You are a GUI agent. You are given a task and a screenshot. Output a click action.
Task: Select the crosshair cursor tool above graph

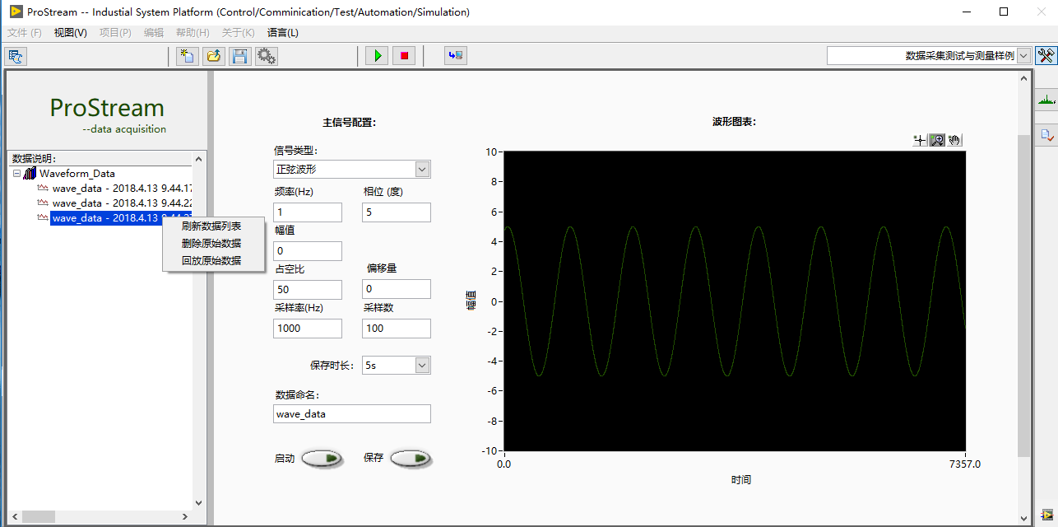(921, 140)
